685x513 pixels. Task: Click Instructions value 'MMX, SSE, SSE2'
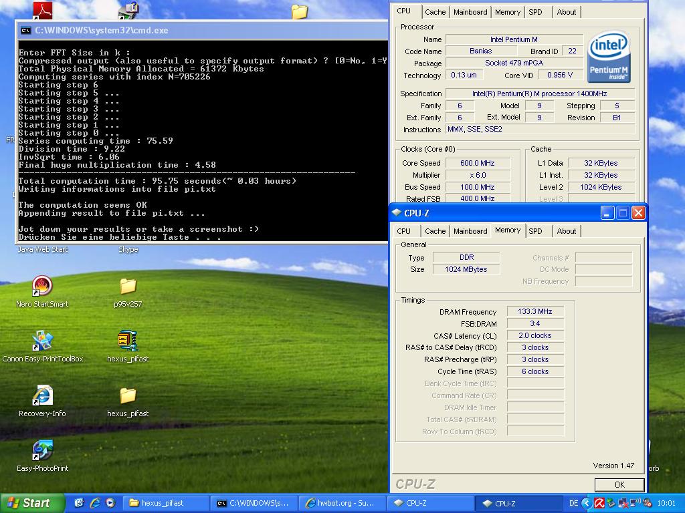(x=540, y=129)
